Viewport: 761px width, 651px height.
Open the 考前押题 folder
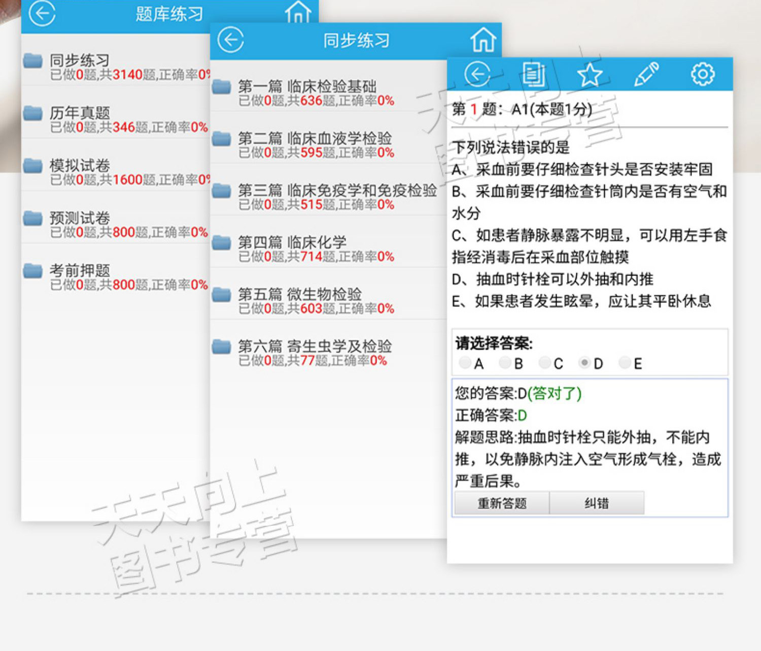(116, 277)
